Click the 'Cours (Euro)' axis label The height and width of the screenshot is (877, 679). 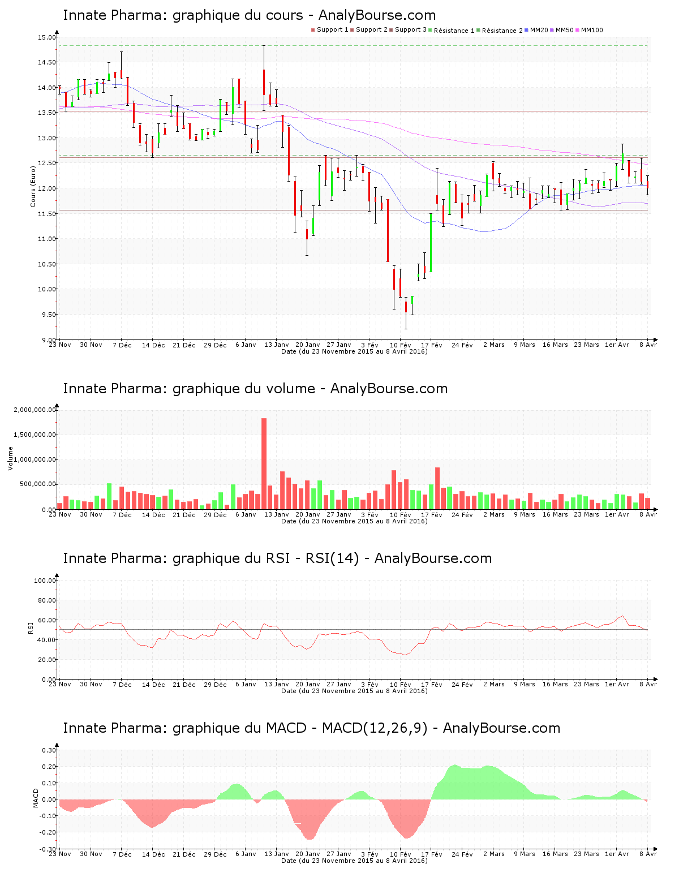pyautogui.click(x=33, y=186)
